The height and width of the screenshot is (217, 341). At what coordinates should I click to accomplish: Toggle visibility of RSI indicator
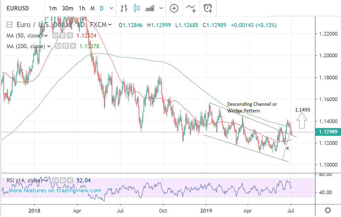coord(55,180)
